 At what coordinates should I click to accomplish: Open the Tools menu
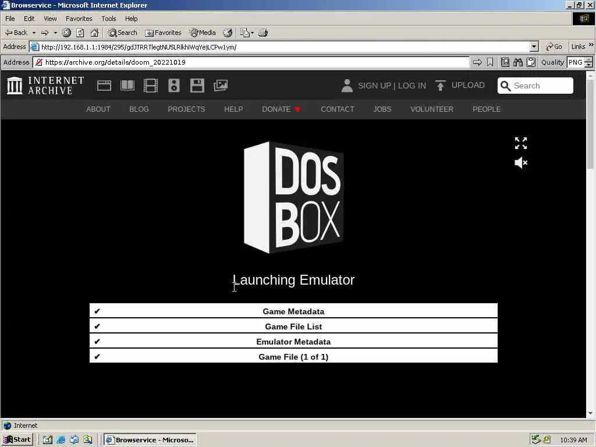click(109, 19)
